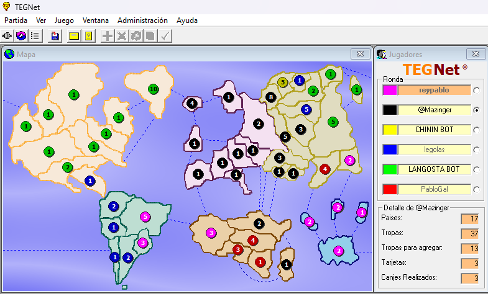Viewport: 488px width, 294px height.
Task: Click the legolas player name button
Action: coord(434,149)
